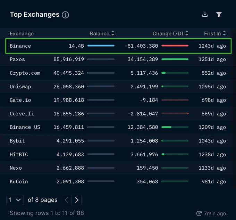The height and width of the screenshot is (220, 236).
Task: Click the 'of 8 pages' label
Action: coord(43,200)
